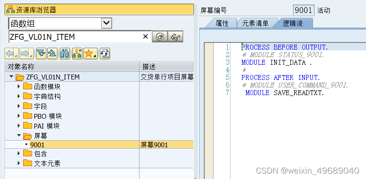Collapse the ZFG_VL01N_ITEM root node
The height and width of the screenshot is (179, 366).
tap(12, 77)
